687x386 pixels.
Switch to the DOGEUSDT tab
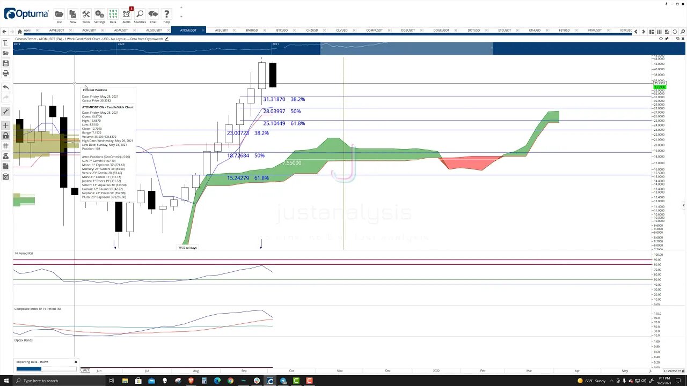[441, 31]
